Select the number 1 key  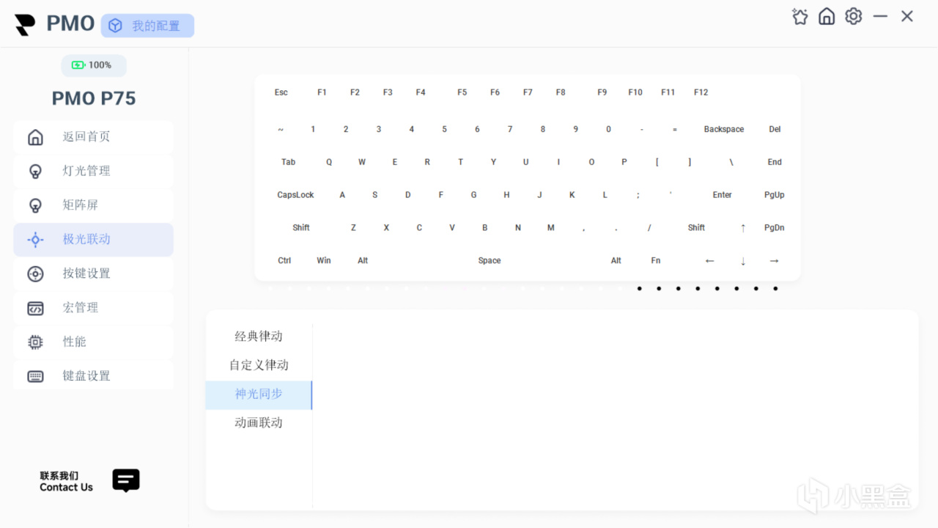pyautogui.click(x=313, y=129)
